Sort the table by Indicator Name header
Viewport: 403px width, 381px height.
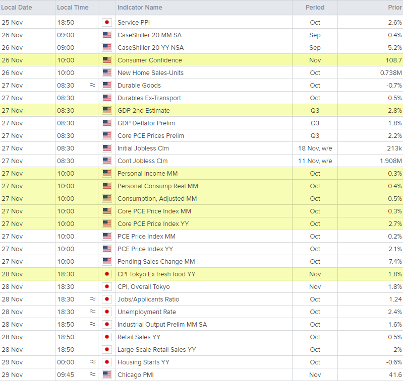[140, 8]
